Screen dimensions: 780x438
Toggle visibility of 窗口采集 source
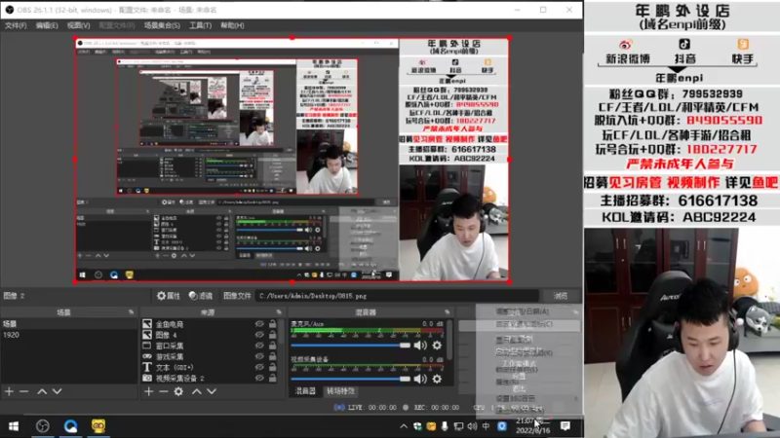(x=259, y=346)
